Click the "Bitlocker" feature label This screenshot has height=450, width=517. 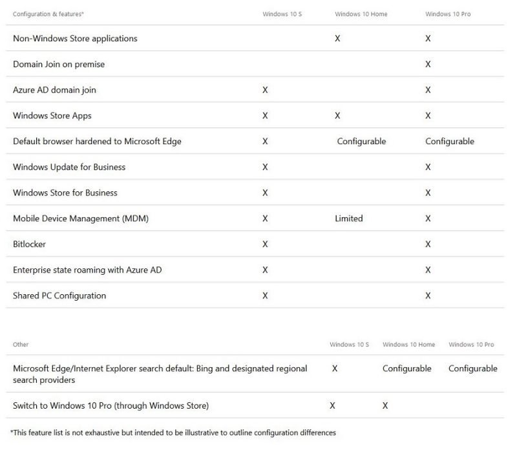click(x=30, y=244)
